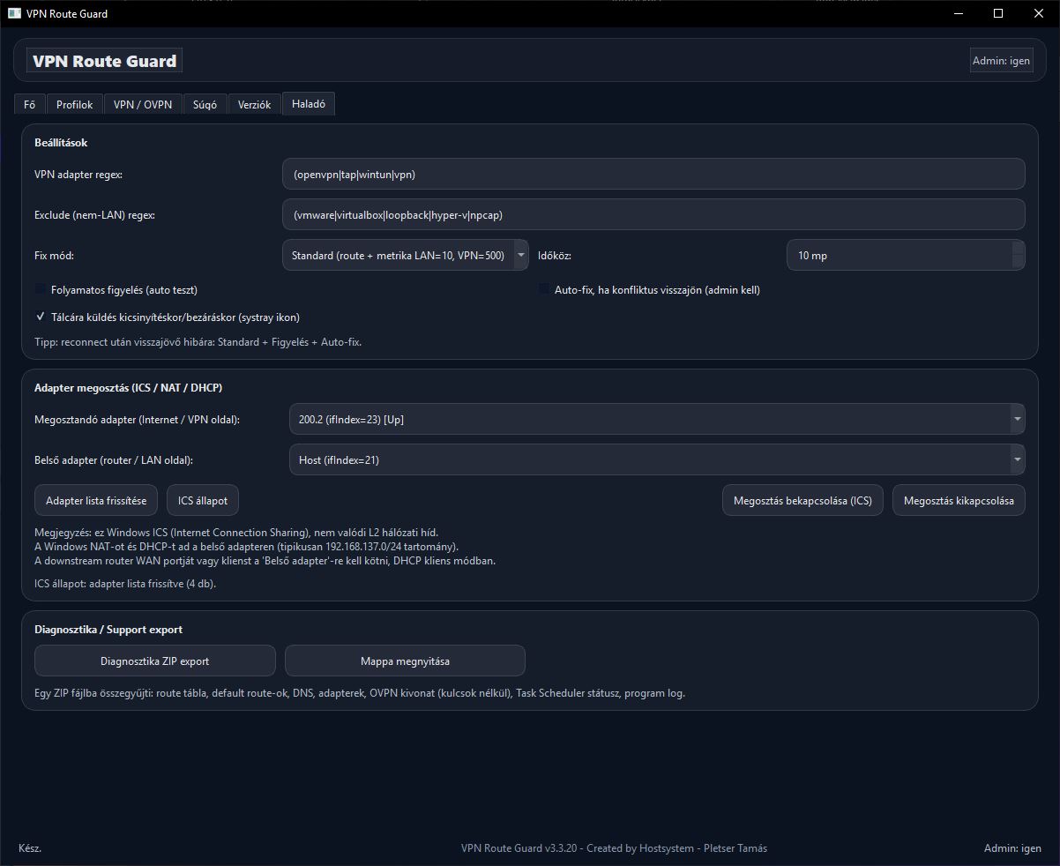Click into the VPN adapter regex field

[x=653, y=175]
